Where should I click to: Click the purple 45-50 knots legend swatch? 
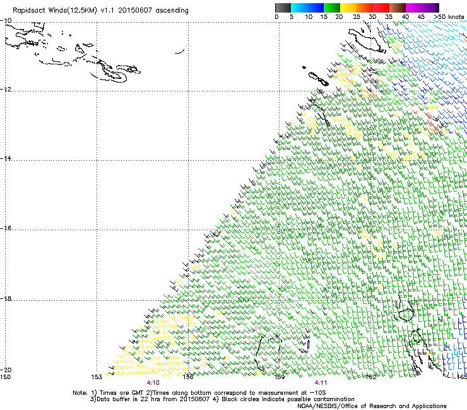click(430, 8)
